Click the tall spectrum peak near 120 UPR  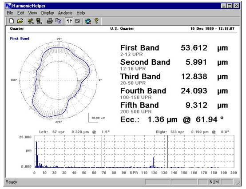tap(153, 162)
